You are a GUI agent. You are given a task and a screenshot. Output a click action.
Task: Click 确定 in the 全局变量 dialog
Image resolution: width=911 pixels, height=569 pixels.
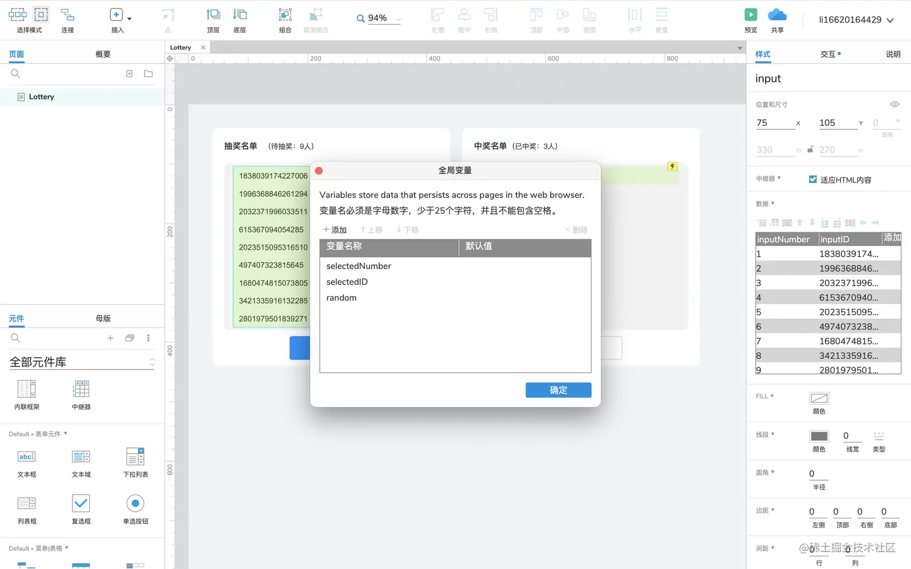click(558, 390)
